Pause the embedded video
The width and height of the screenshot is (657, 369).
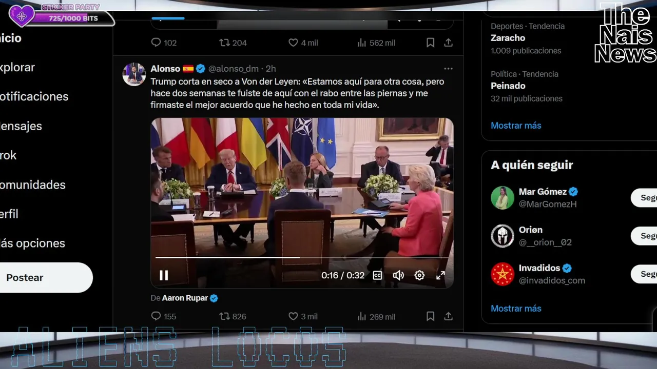164,276
